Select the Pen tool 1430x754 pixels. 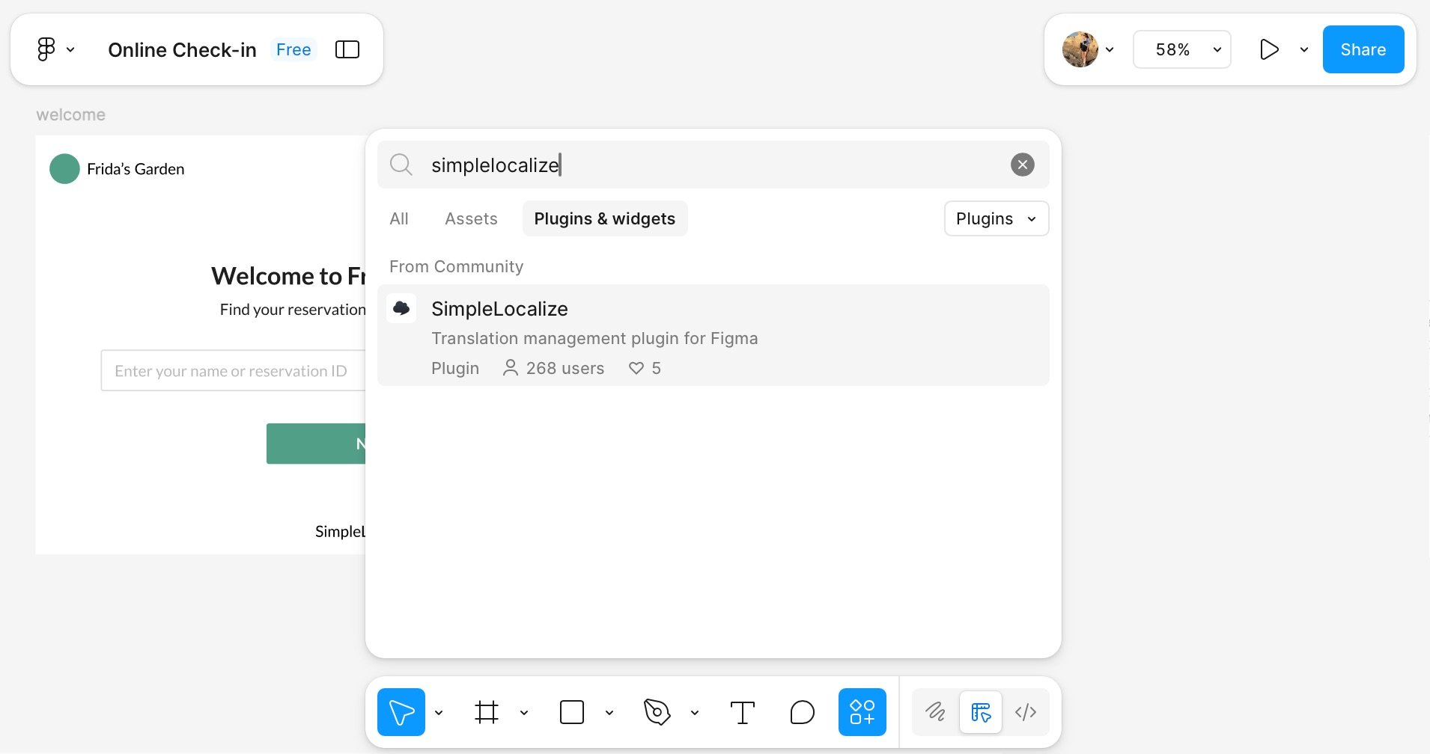(x=657, y=712)
